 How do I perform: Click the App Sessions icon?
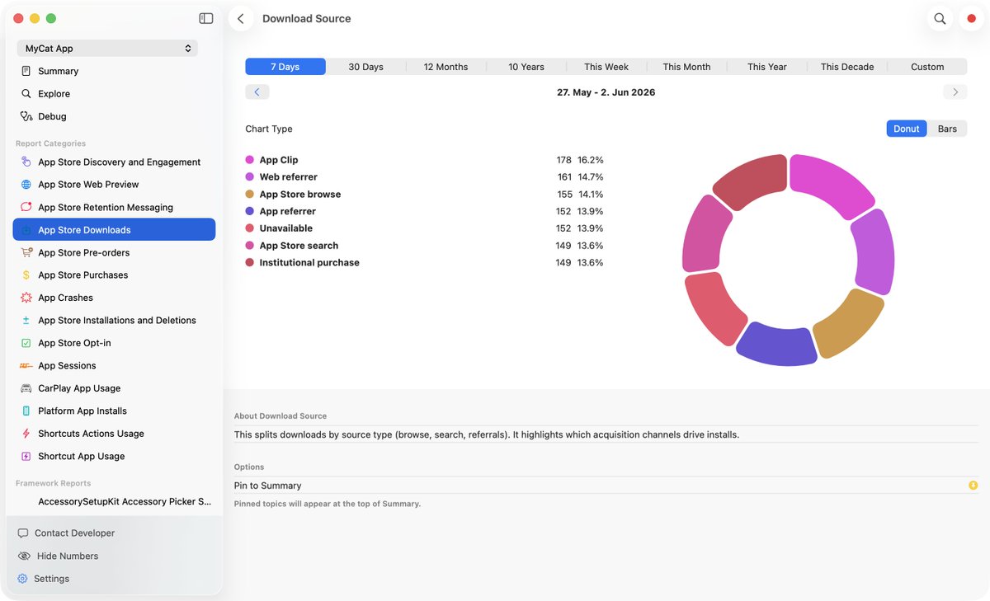(x=26, y=365)
